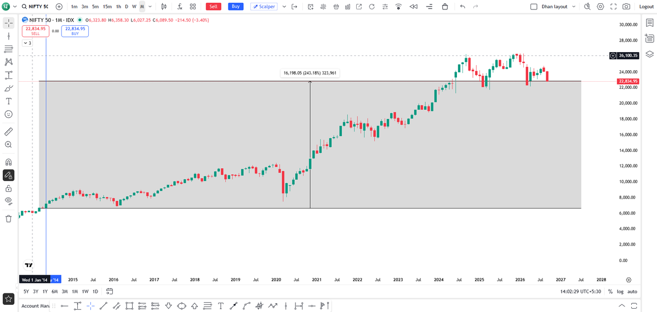Screen dimensions: 657x312
Task: Select the 1Y date range
Action: click(45, 292)
